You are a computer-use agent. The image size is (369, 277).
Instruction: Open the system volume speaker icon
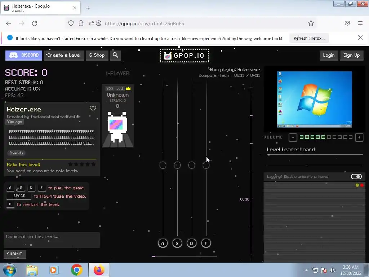tap(333, 270)
